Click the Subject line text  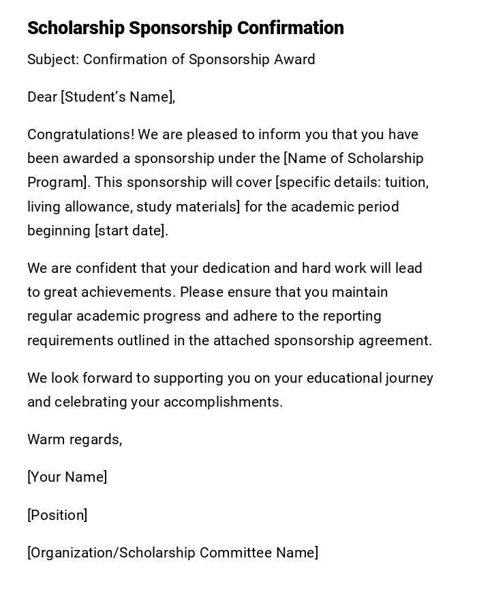click(171, 59)
